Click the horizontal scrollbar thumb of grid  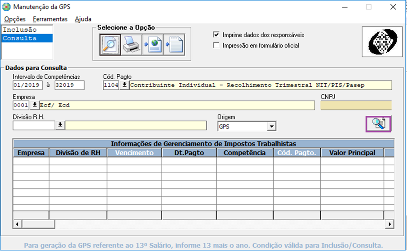click(39, 224)
